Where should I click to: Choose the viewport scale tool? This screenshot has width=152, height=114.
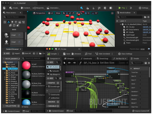(x=73, y=13)
